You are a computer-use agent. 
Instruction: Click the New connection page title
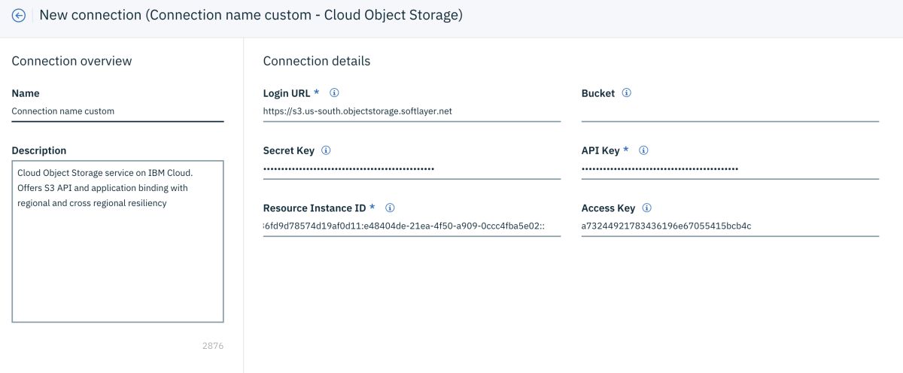pyautogui.click(x=251, y=15)
